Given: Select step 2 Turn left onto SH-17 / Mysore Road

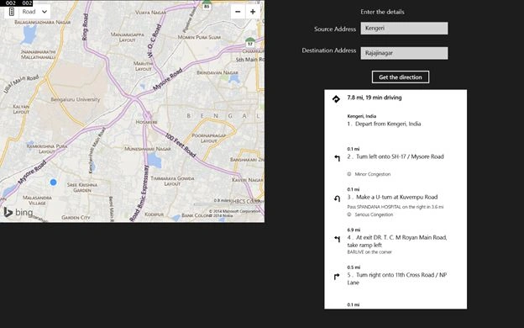Looking at the screenshot, I should click(396, 156).
